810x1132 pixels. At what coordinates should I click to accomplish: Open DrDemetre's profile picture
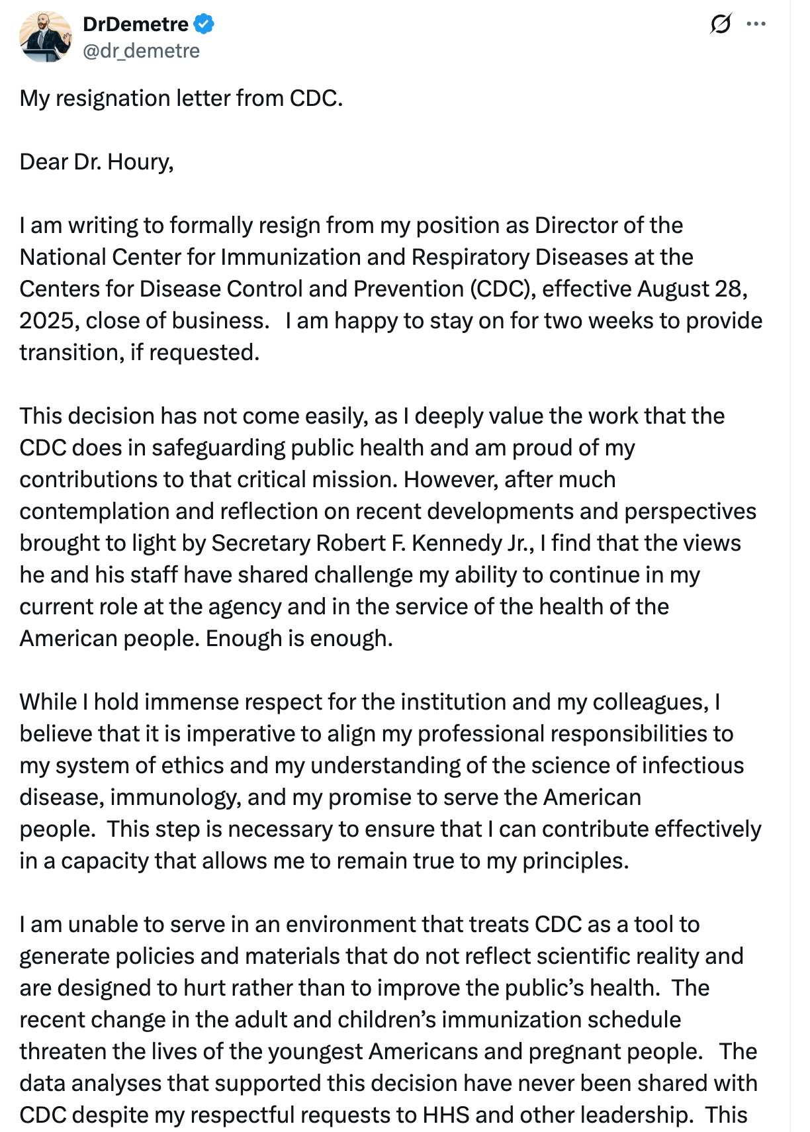46,36
